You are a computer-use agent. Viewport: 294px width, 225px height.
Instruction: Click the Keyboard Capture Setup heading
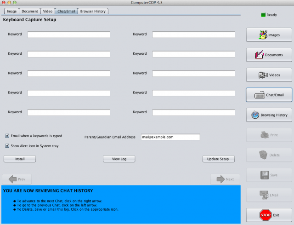[29, 20]
